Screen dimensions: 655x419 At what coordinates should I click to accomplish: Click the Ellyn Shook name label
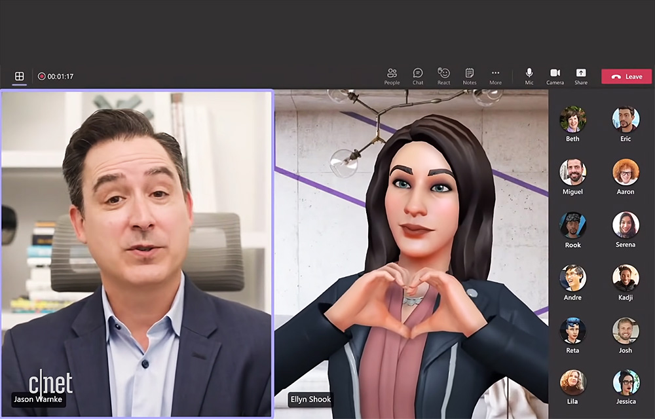[x=310, y=399]
